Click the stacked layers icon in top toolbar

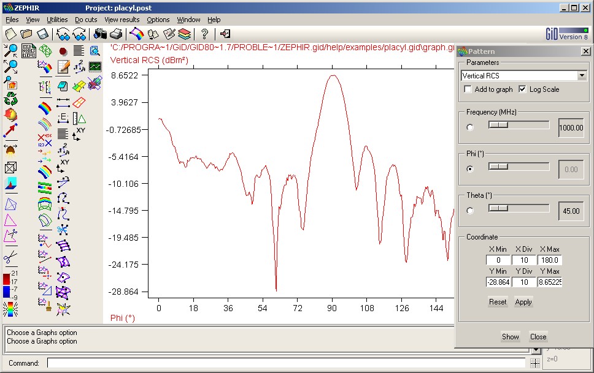pyautogui.click(x=185, y=34)
